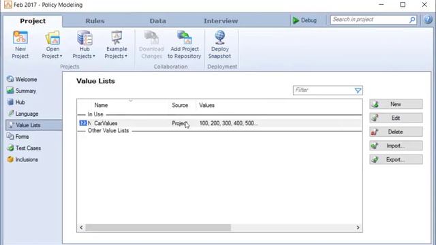Click the search magnifier icon
The height and width of the screenshot is (245, 436).
point(412,20)
